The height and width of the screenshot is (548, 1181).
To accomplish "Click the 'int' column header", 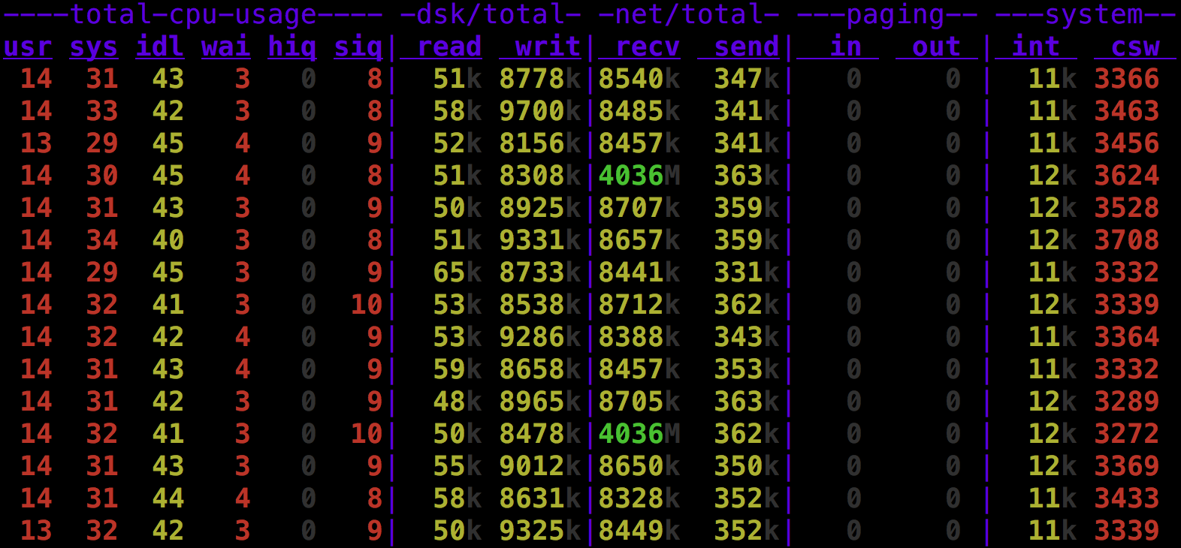I will pyautogui.click(x=1036, y=47).
